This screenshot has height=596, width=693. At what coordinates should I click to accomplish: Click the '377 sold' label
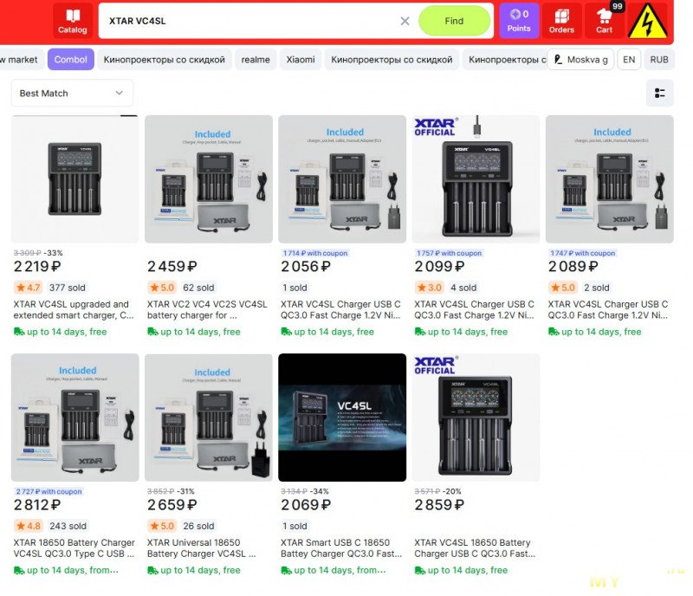pyautogui.click(x=68, y=288)
